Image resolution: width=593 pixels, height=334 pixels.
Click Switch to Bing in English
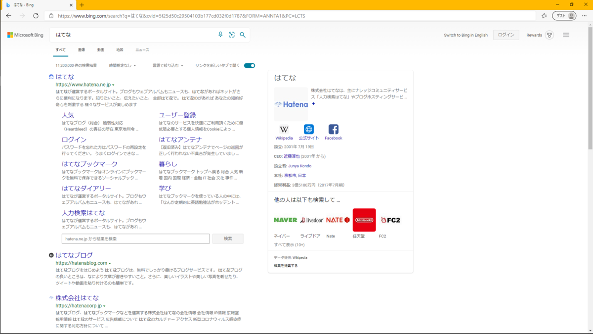point(466,35)
